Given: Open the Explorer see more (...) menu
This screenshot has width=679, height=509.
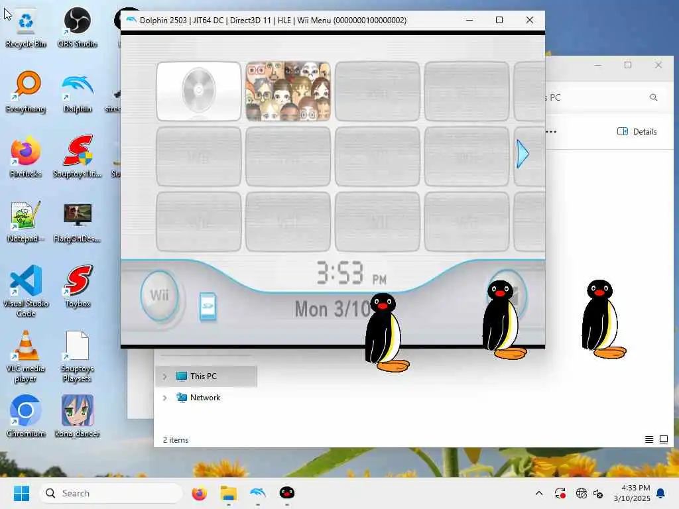Looking at the screenshot, I should pyautogui.click(x=551, y=132).
